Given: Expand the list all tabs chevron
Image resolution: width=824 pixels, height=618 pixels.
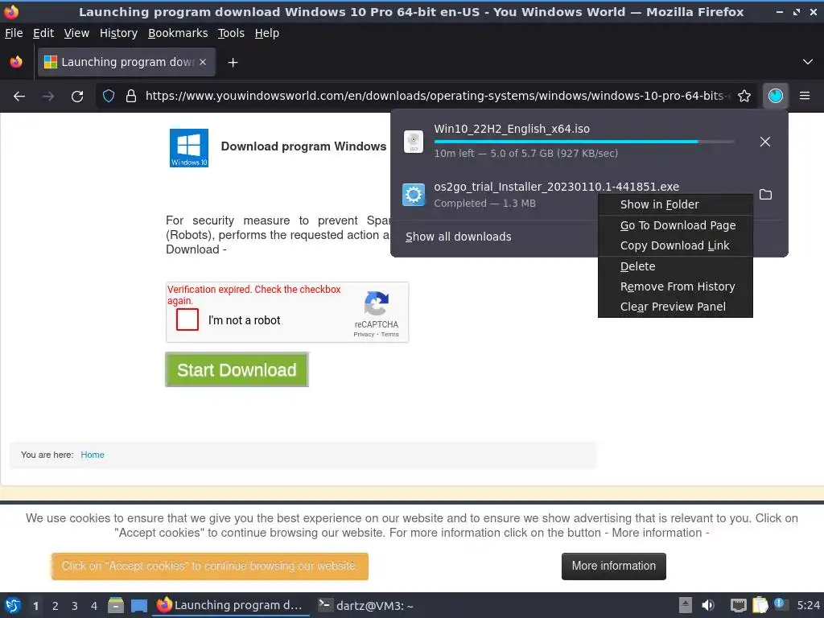Looking at the screenshot, I should point(808,62).
